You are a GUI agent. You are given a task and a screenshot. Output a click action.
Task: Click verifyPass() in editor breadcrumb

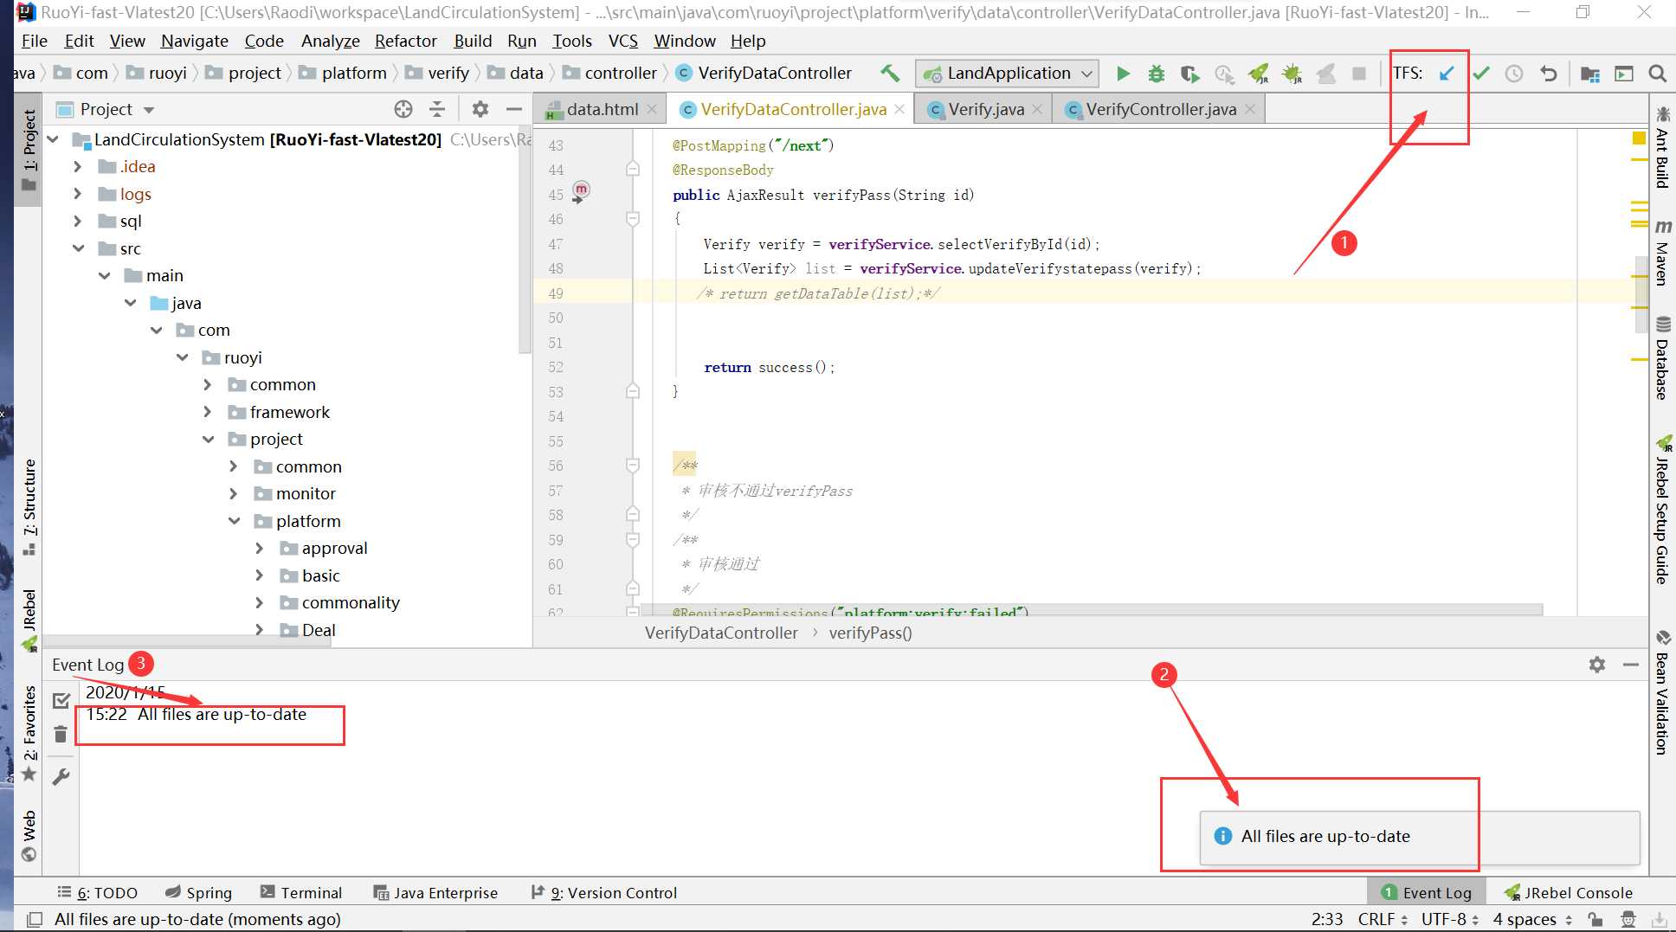click(x=870, y=633)
